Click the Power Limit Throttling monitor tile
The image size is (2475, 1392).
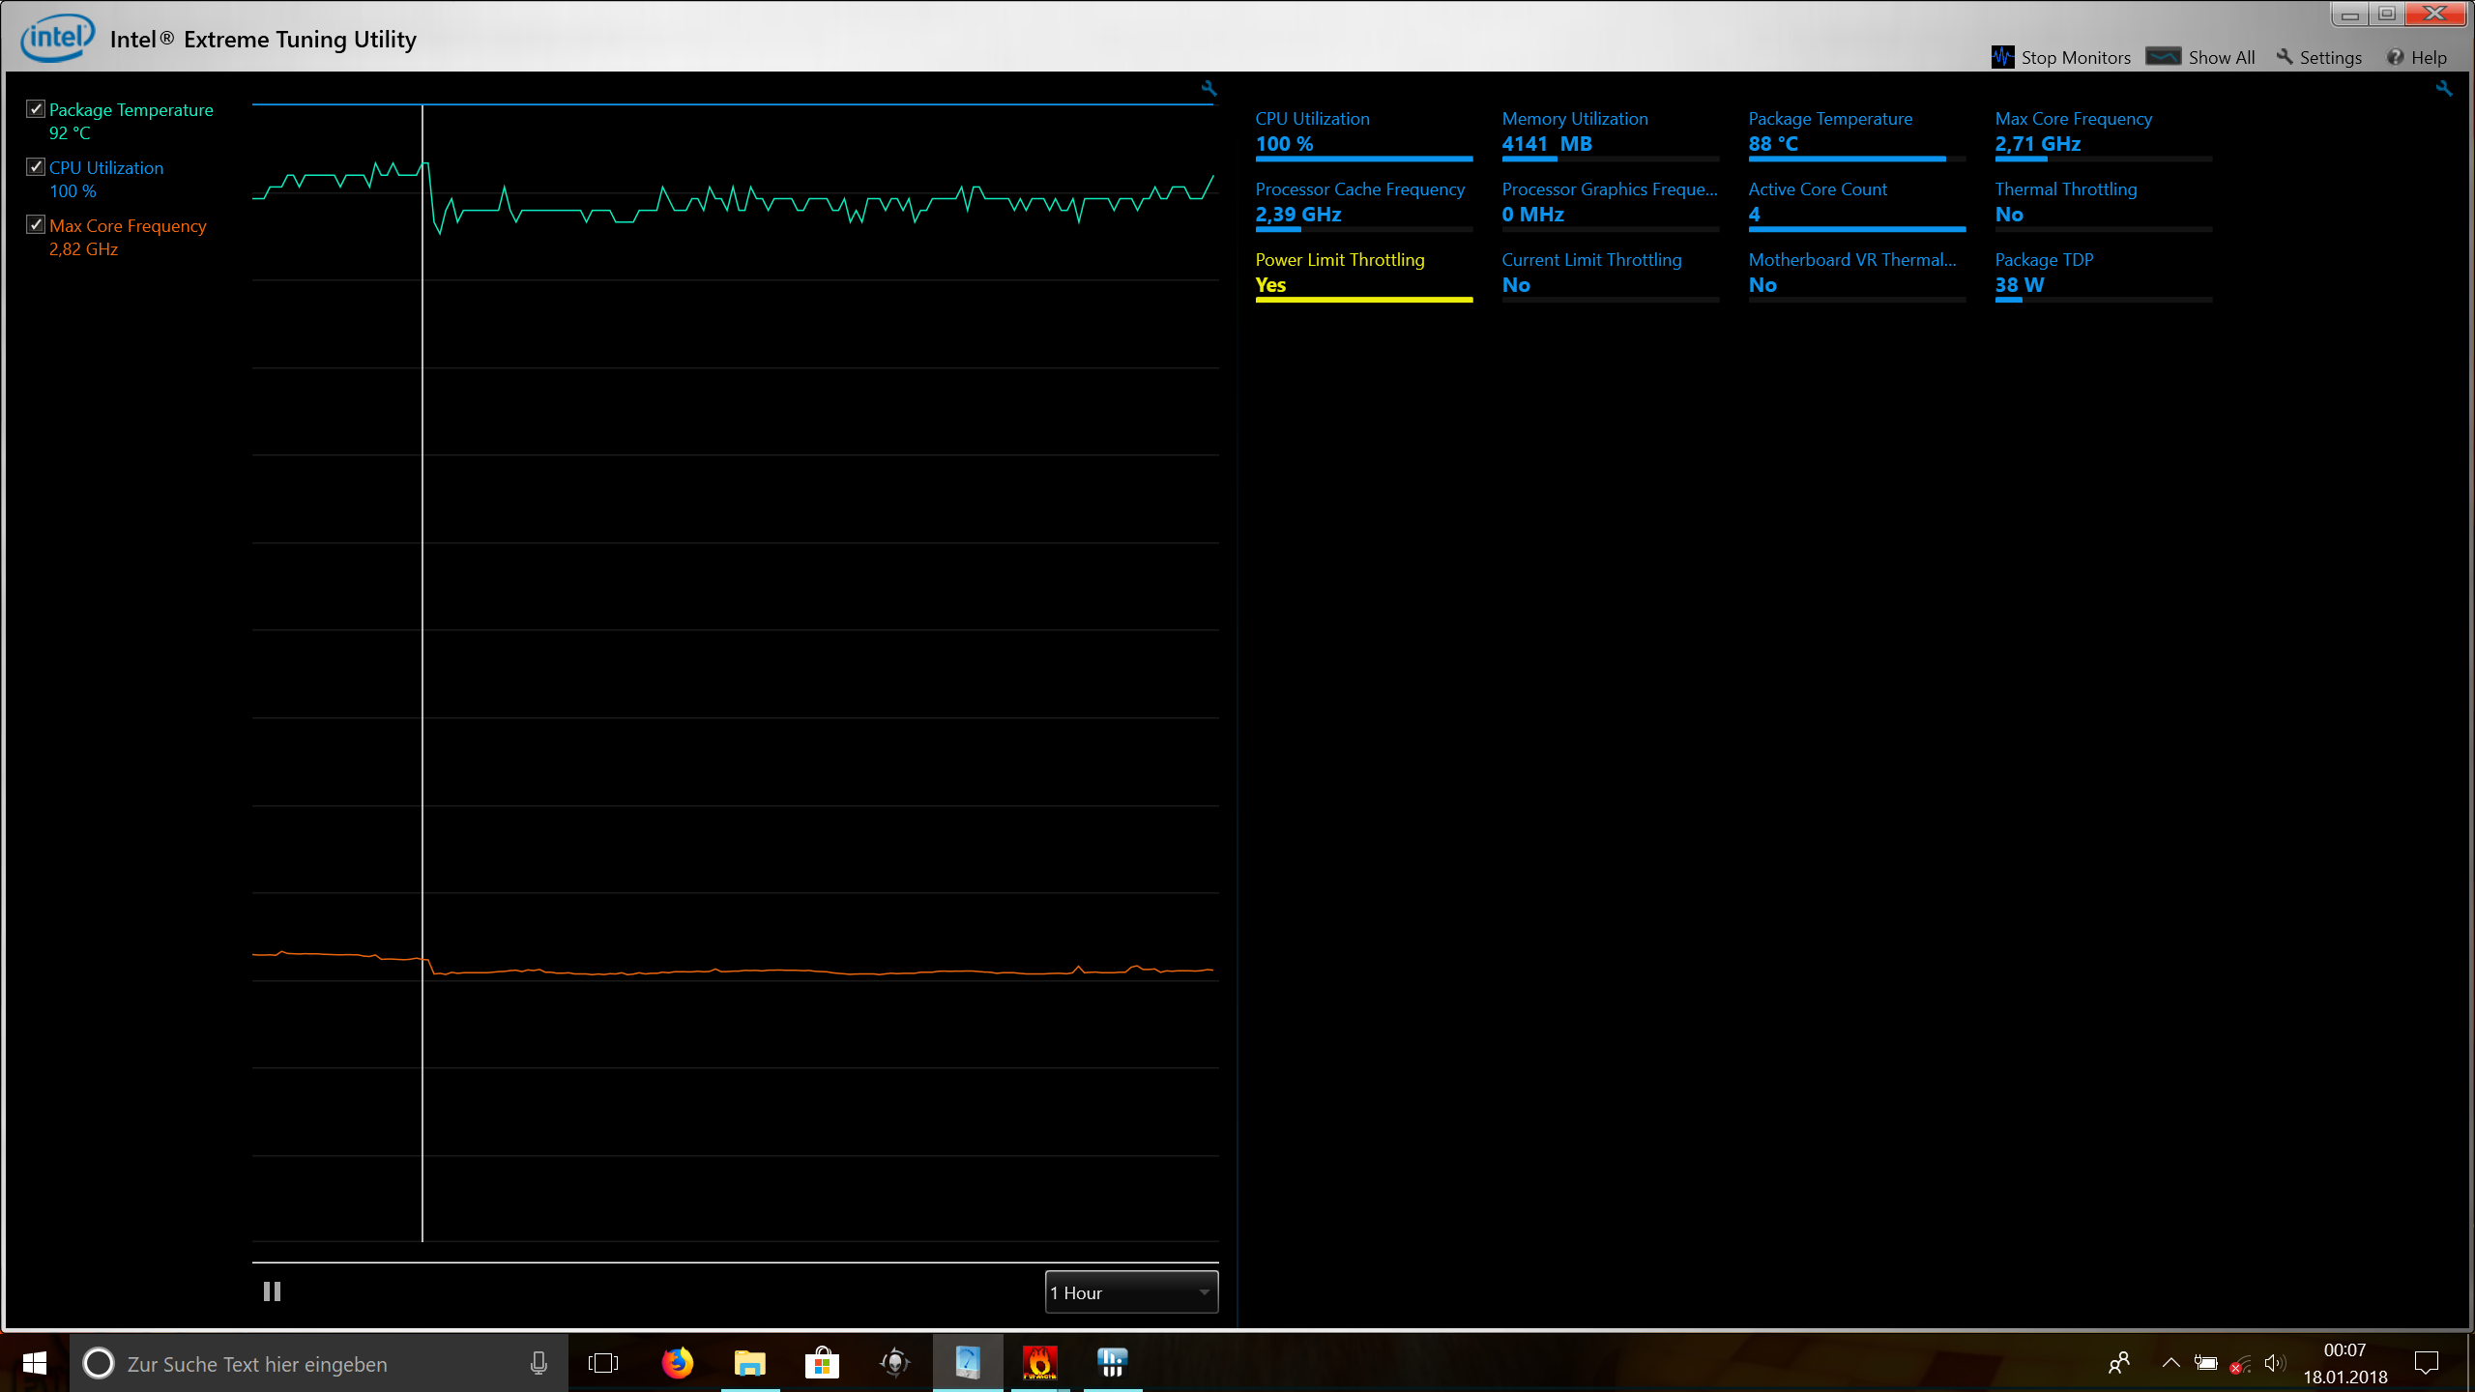click(x=1363, y=273)
